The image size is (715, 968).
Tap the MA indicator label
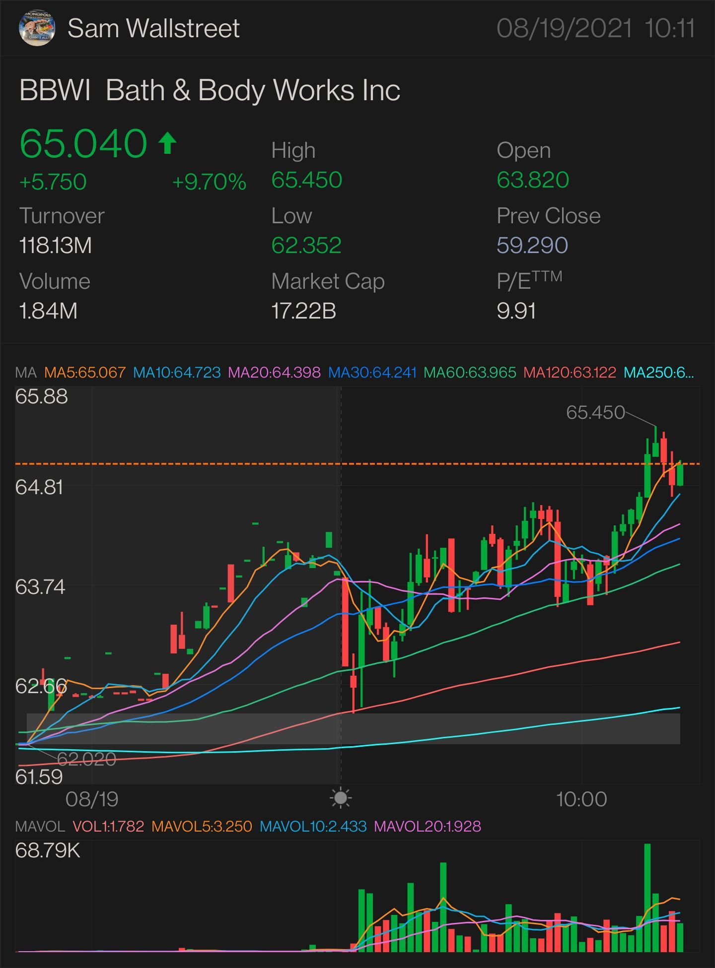click(x=26, y=372)
